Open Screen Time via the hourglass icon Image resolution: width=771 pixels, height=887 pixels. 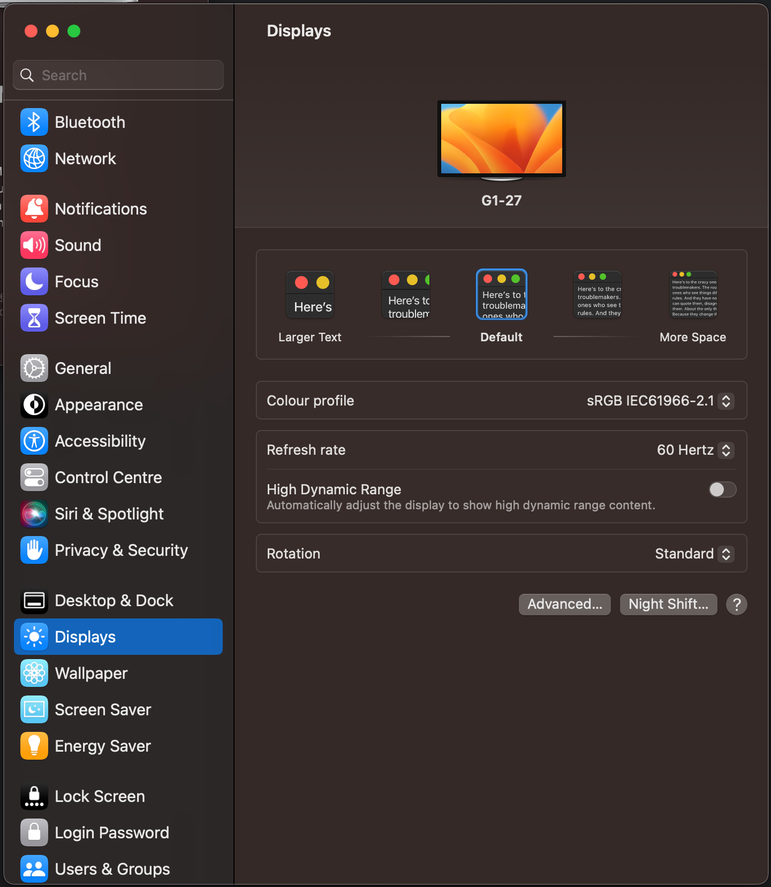coord(34,318)
